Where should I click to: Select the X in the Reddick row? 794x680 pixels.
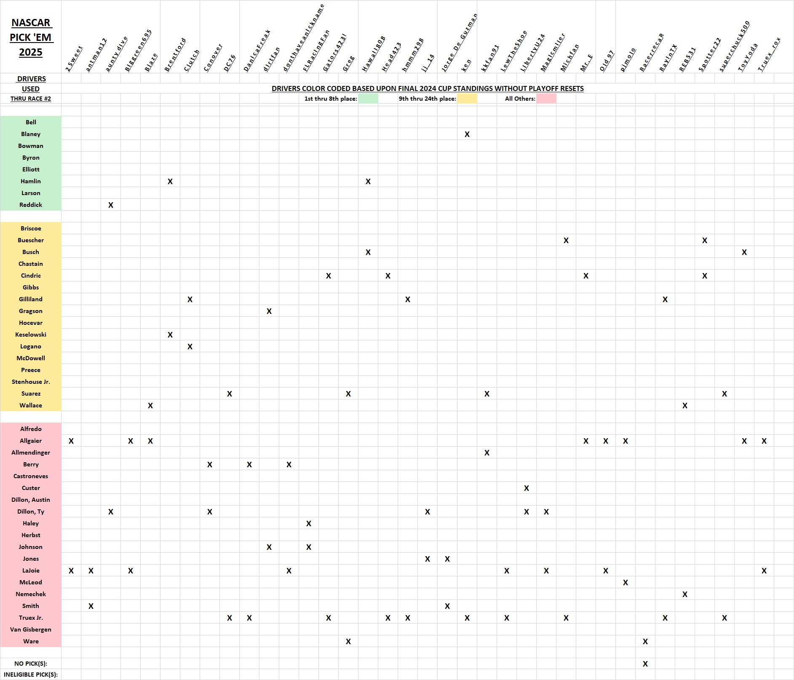111,205
